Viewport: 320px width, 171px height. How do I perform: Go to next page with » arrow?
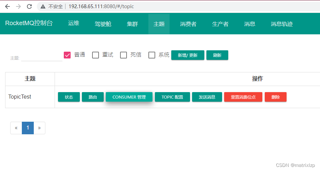tap(39, 128)
